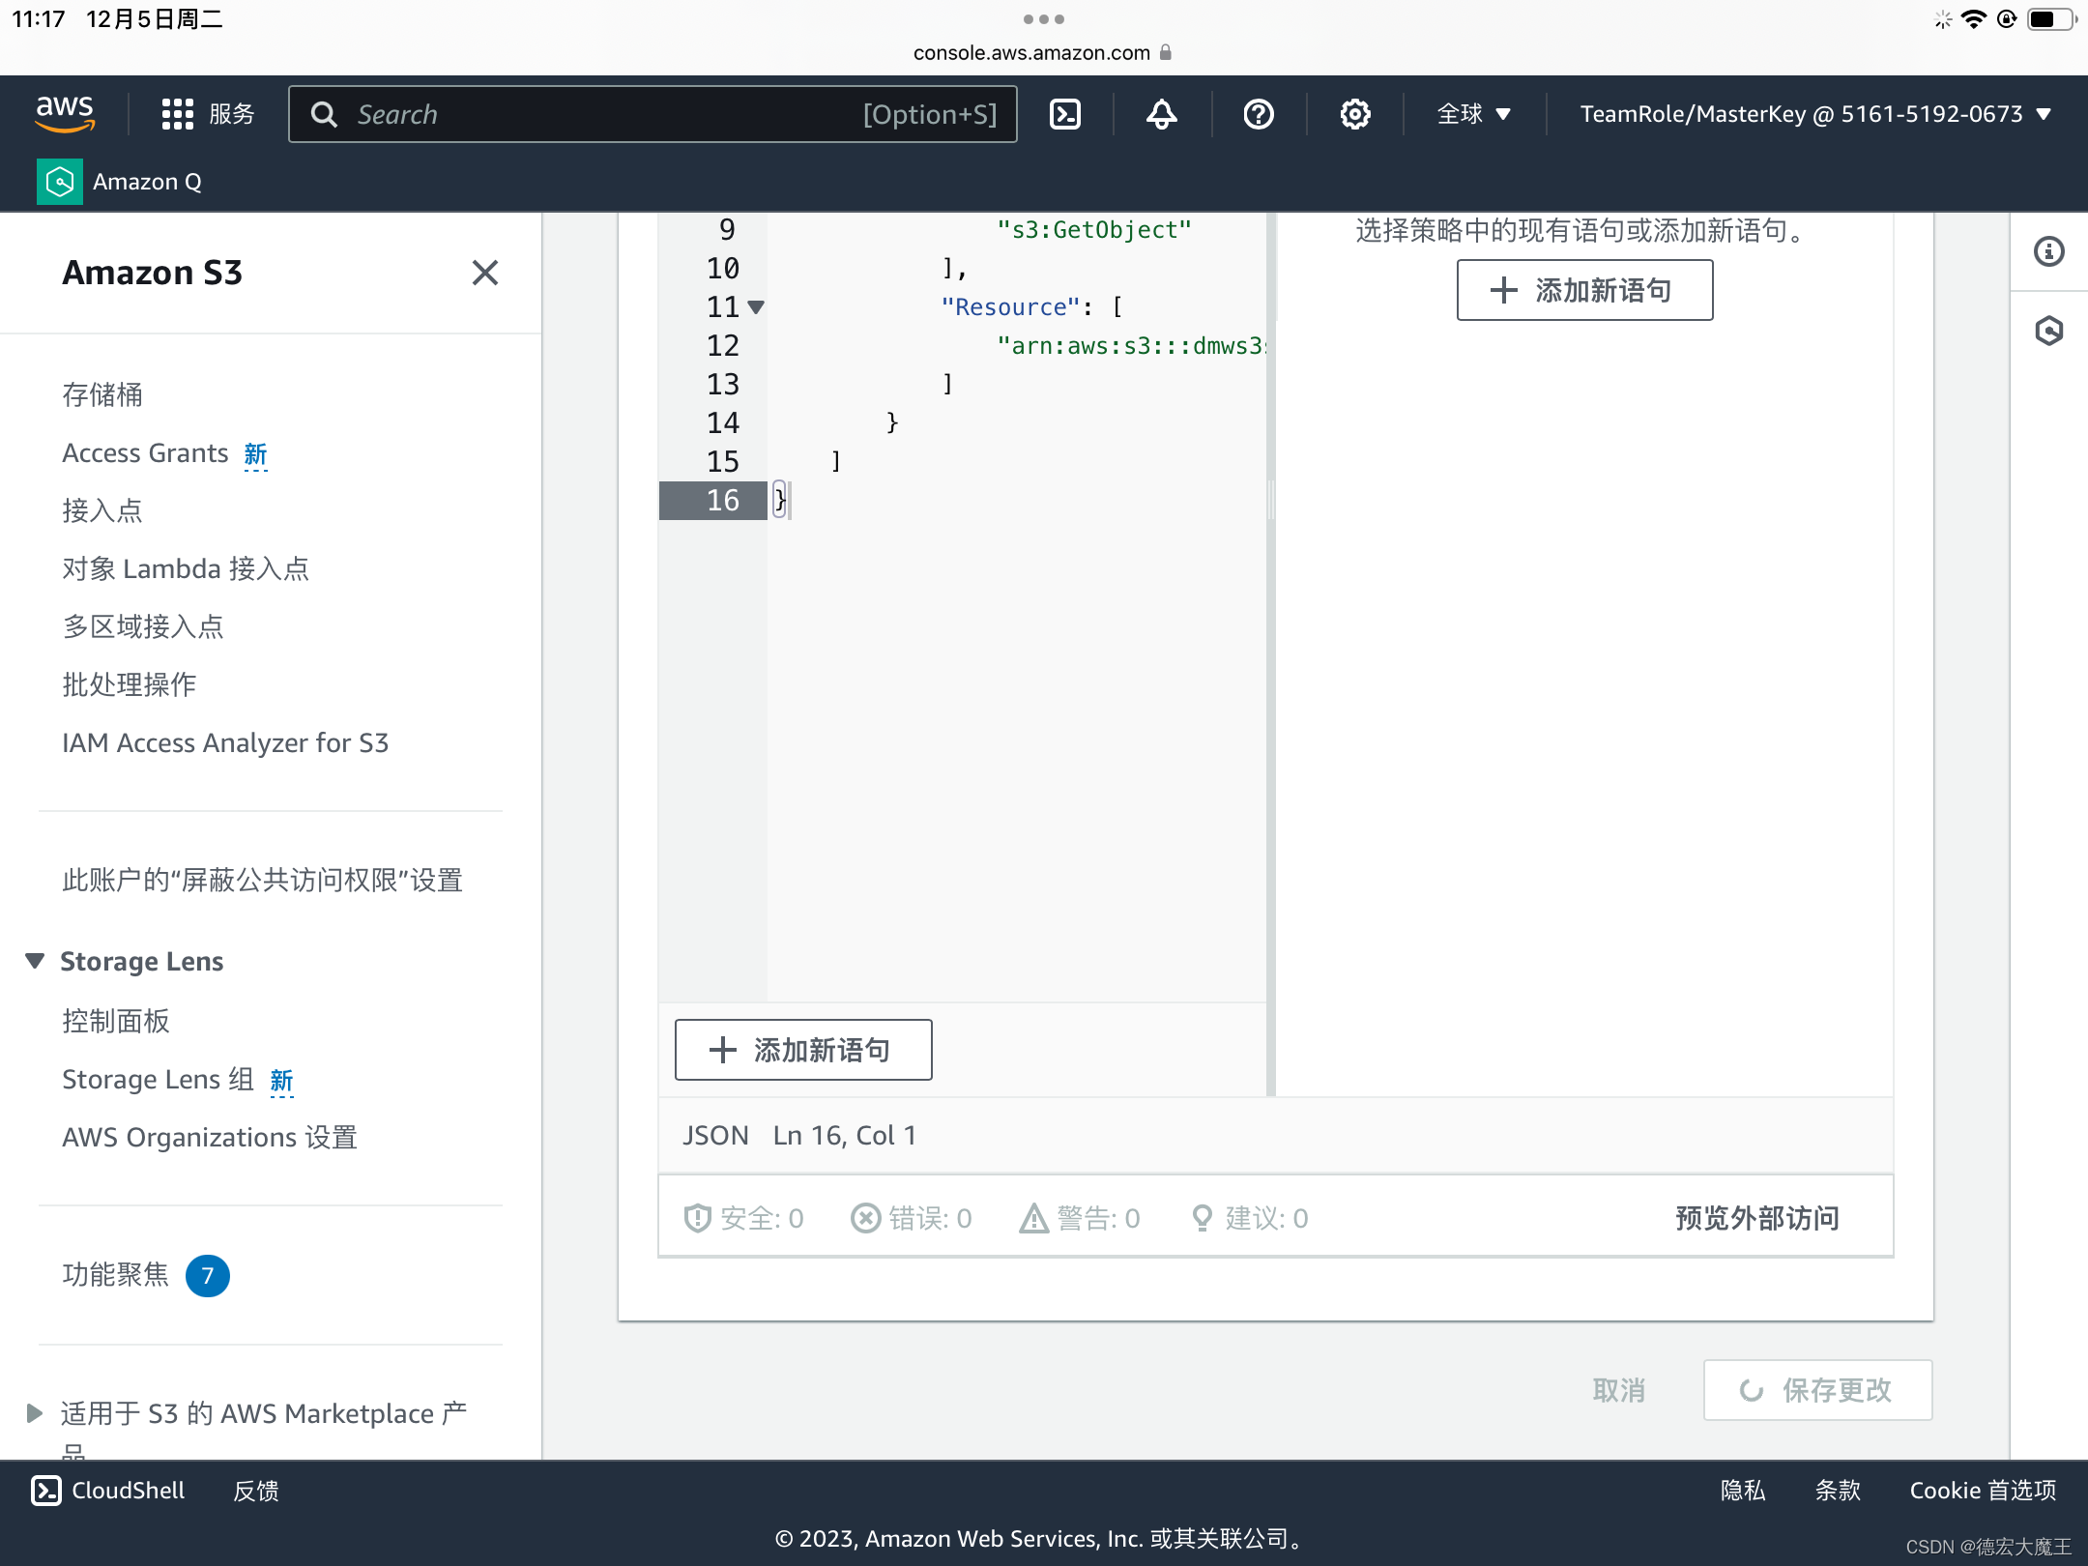Go to 存储桶 in the sidebar
This screenshot has height=1566, width=2088.
coord(102,394)
